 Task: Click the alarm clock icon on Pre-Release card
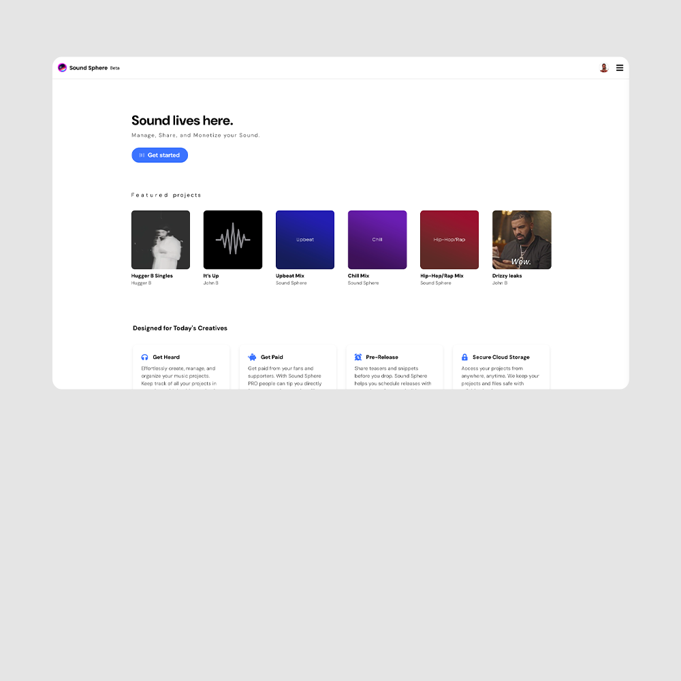click(358, 357)
